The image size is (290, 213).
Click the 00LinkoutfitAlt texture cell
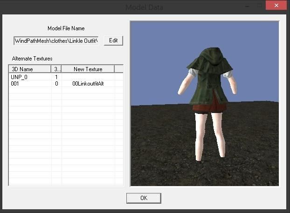tap(88, 84)
